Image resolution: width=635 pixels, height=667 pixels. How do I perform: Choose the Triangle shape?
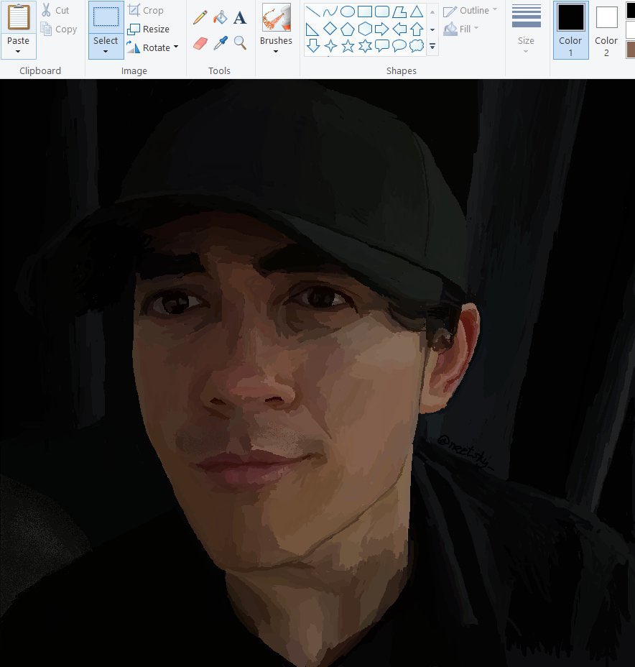417,11
